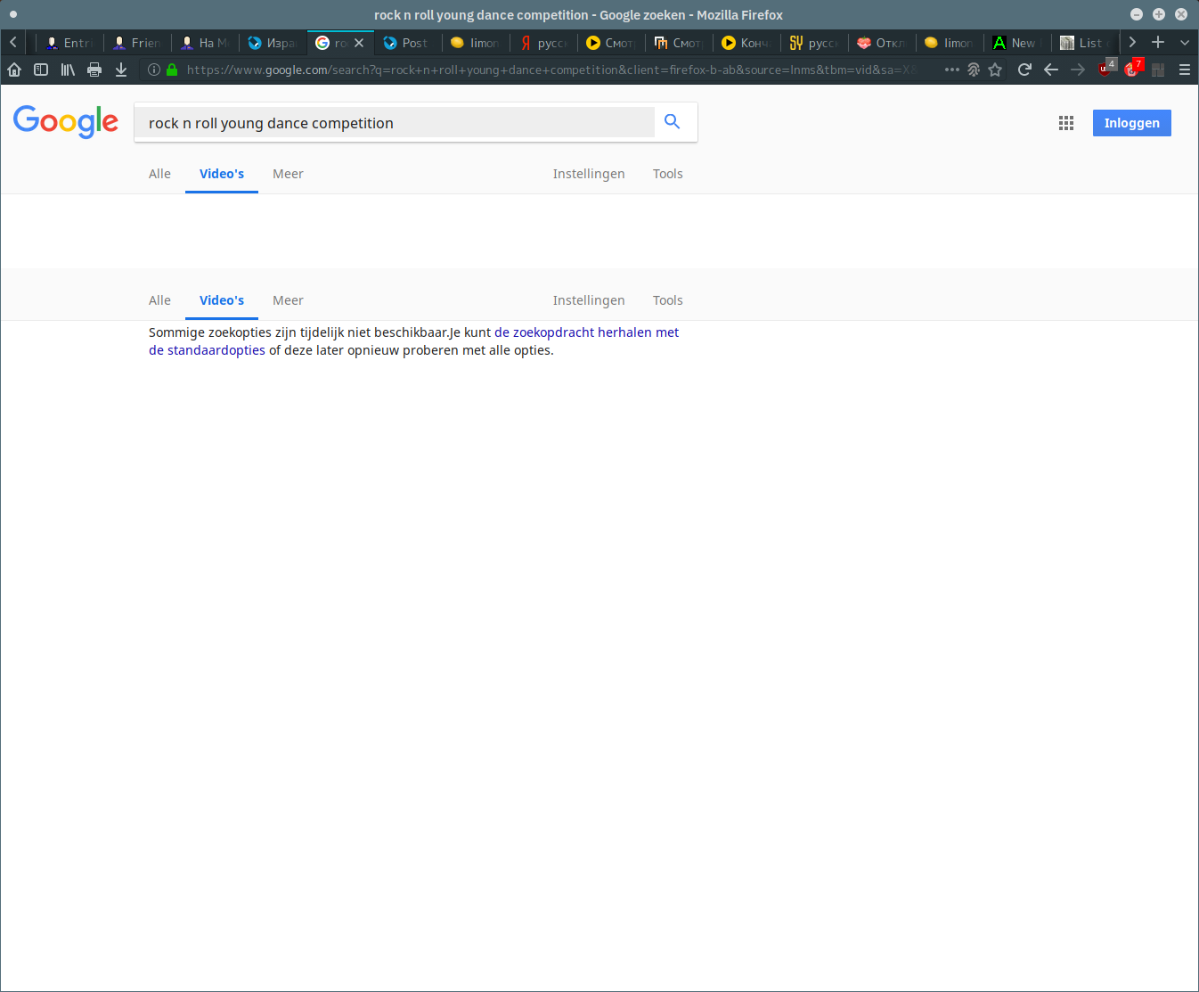1199x992 pixels.
Task: Close the active Google search tab
Action: coord(359,43)
